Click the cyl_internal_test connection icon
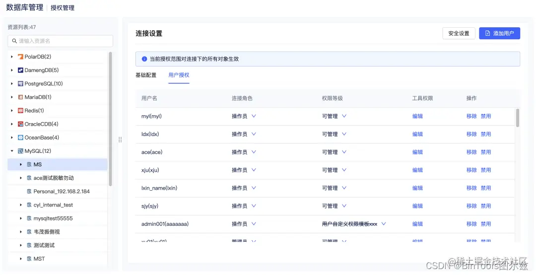Viewport: 536px width, 275px height. [29, 205]
